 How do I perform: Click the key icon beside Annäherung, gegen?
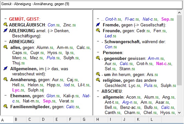[x=5, y=79]
